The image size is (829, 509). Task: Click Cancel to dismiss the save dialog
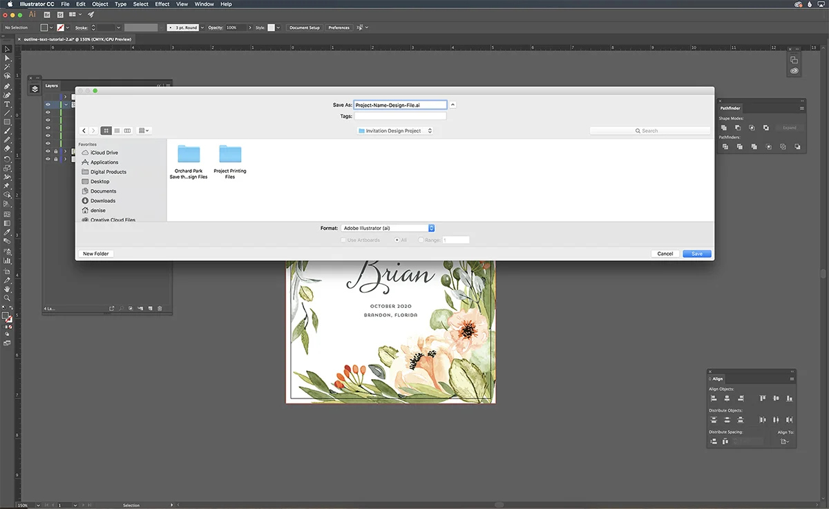[664, 253]
